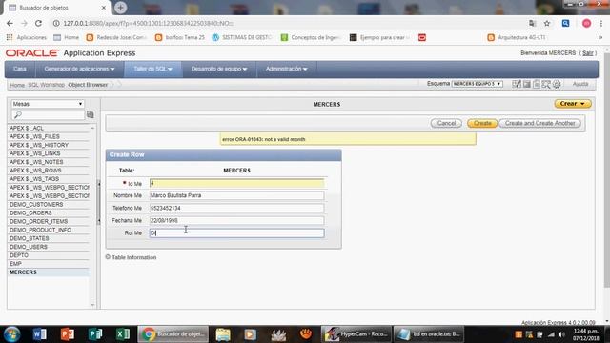This screenshot has height=343, width=610.
Task: Select the DEMO_PRODUCT_INFO table
Action: tap(40, 230)
